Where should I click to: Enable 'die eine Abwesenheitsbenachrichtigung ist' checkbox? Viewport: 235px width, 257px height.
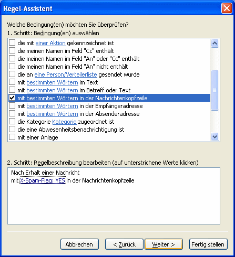12,130
